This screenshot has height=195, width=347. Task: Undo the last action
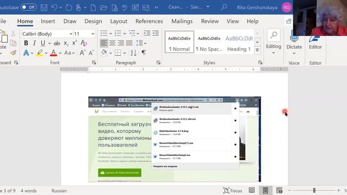54,8
